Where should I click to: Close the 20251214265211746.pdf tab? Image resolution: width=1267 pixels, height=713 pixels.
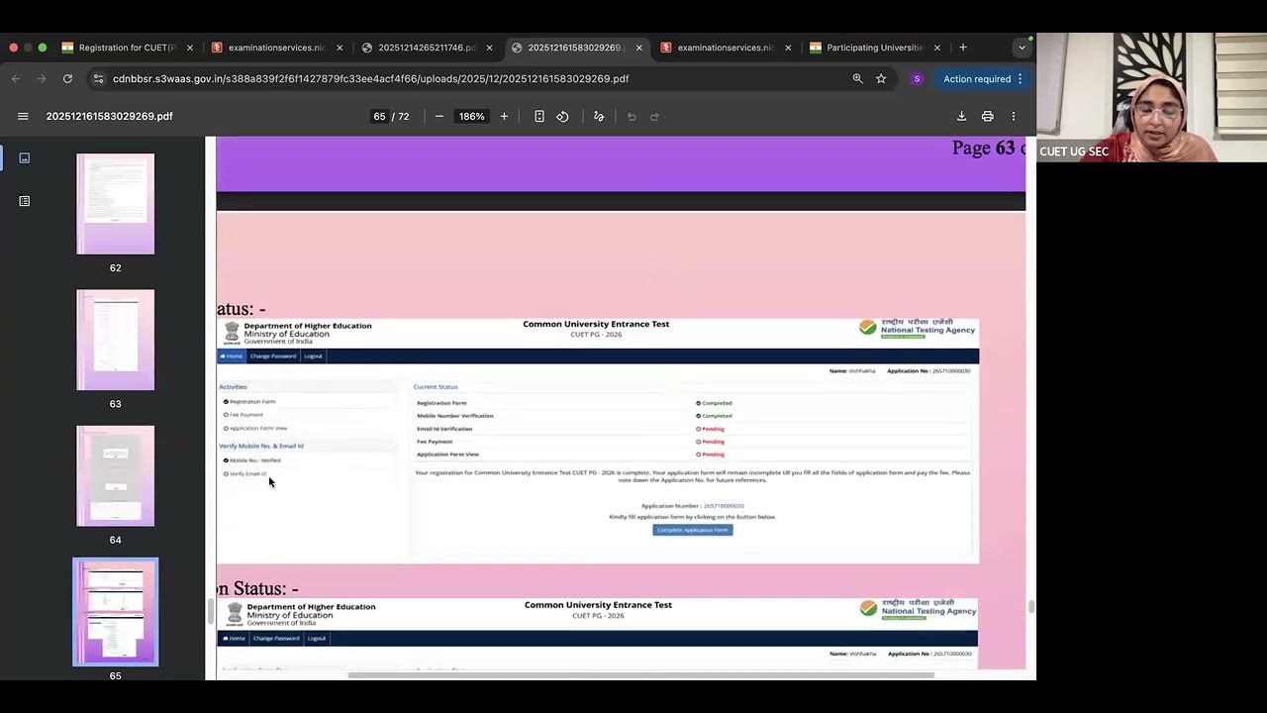pos(489,48)
